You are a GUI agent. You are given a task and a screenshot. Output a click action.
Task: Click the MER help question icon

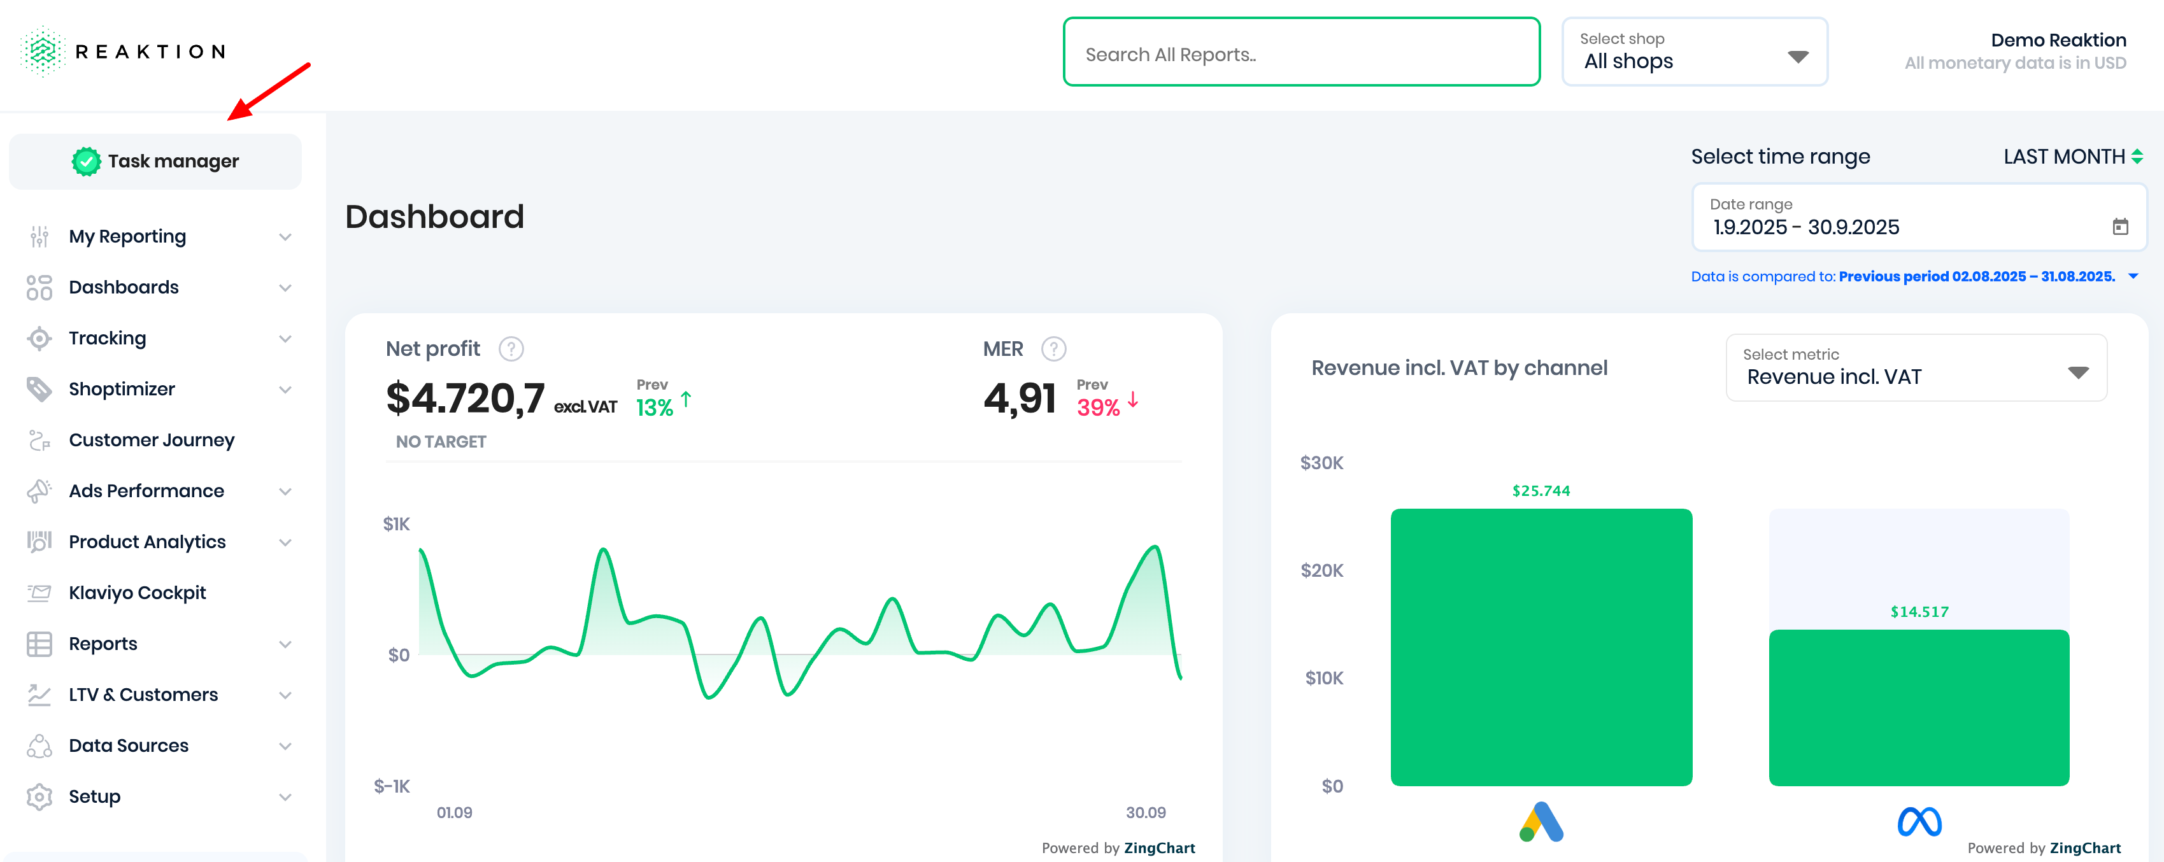click(x=1053, y=349)
